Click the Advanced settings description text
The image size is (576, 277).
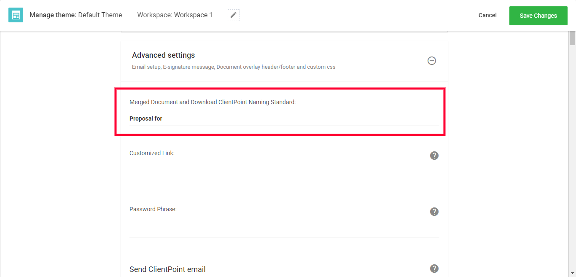[x=234, y=67]
